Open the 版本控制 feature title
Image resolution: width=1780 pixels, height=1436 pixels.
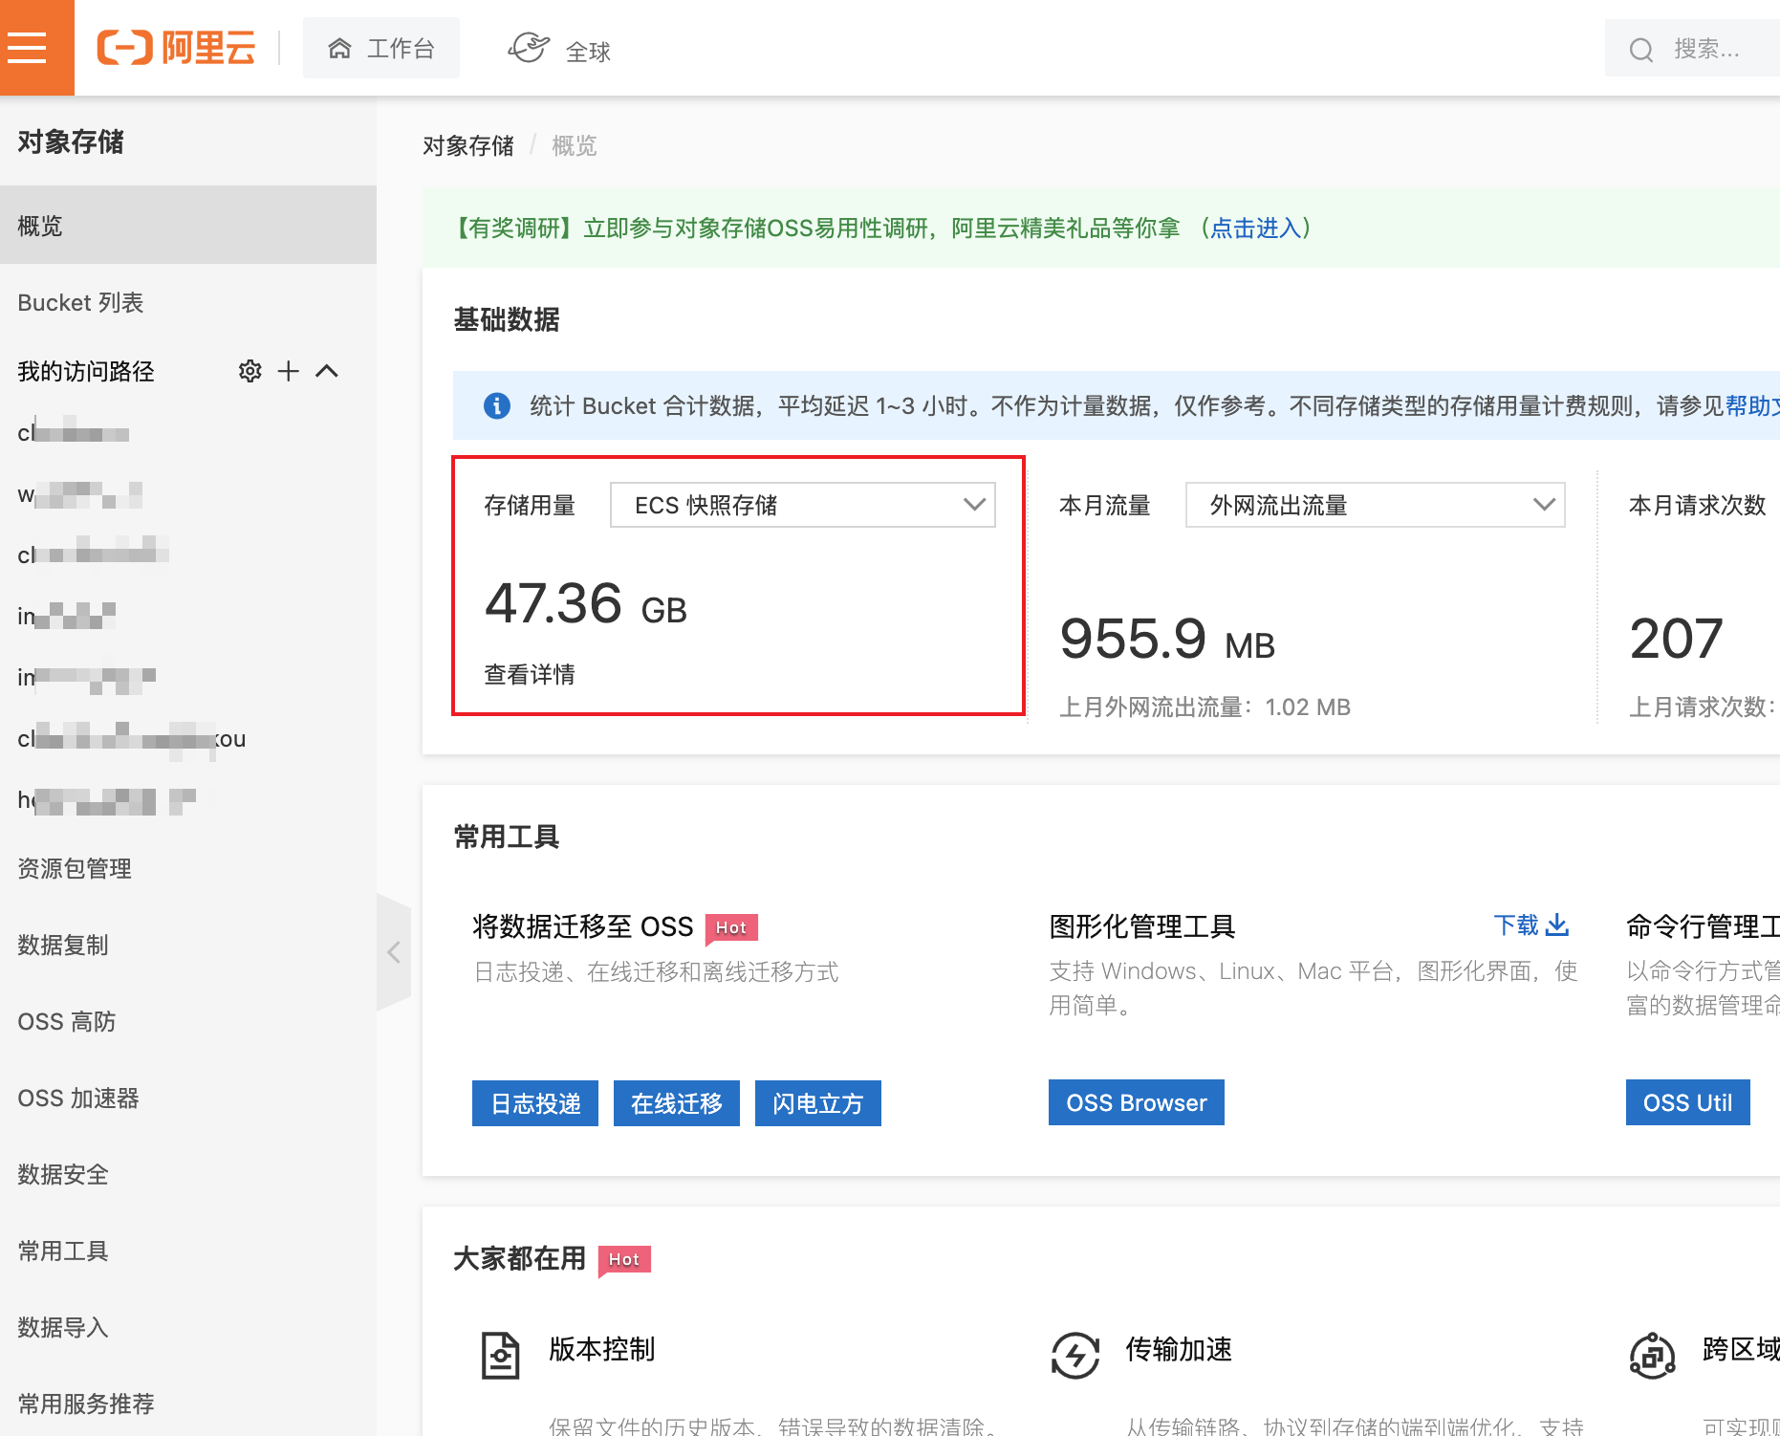point(602,1349)
